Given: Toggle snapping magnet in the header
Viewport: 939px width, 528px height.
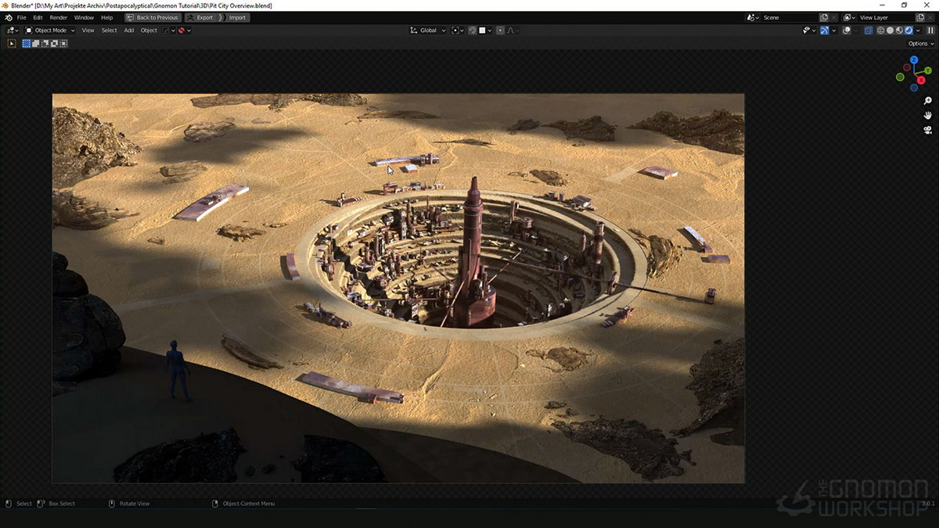Looking at the screenshot, I should pos(473,31).
